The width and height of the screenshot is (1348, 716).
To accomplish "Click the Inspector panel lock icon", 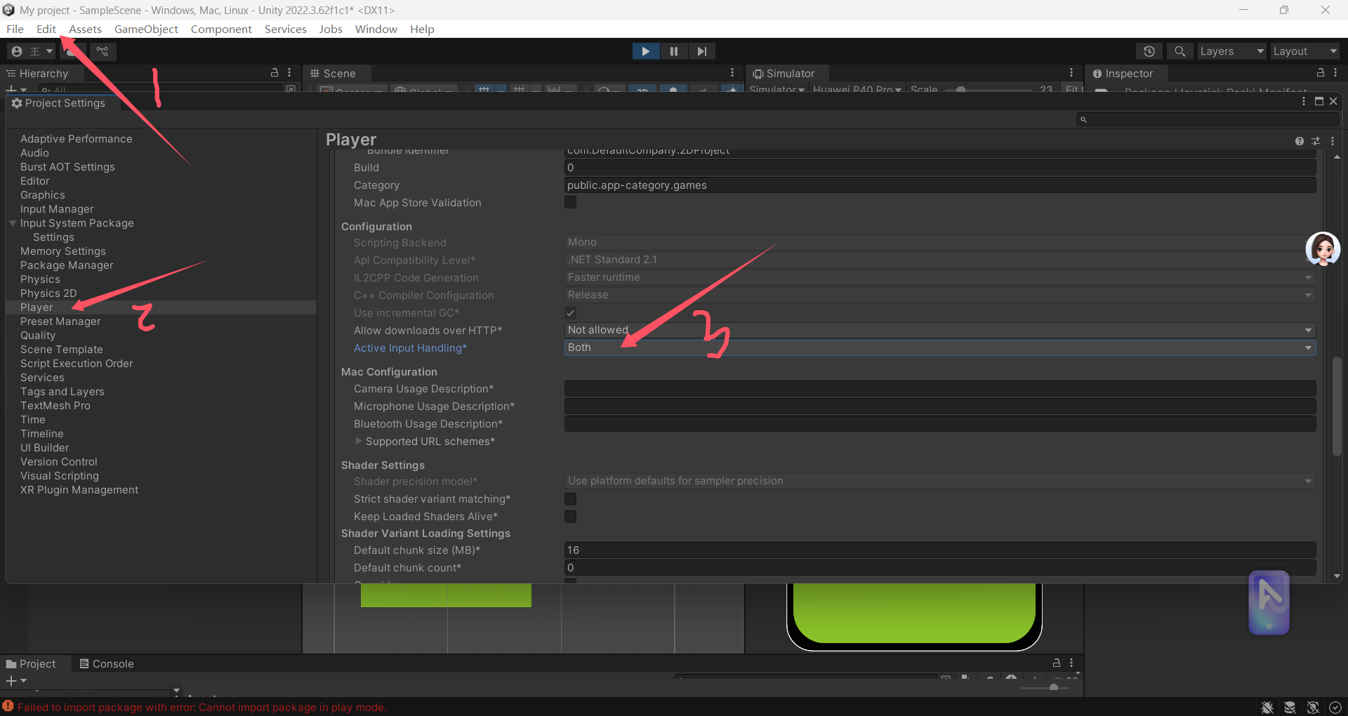I will point(1321,73).
